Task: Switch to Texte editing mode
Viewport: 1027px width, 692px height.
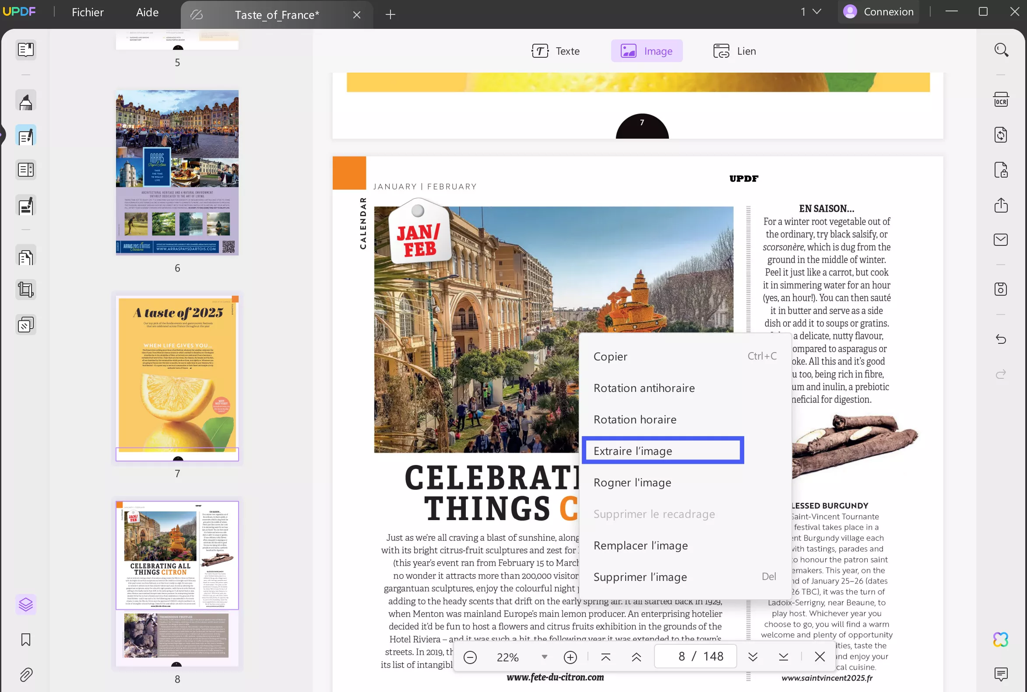Action: coord(555,51)
